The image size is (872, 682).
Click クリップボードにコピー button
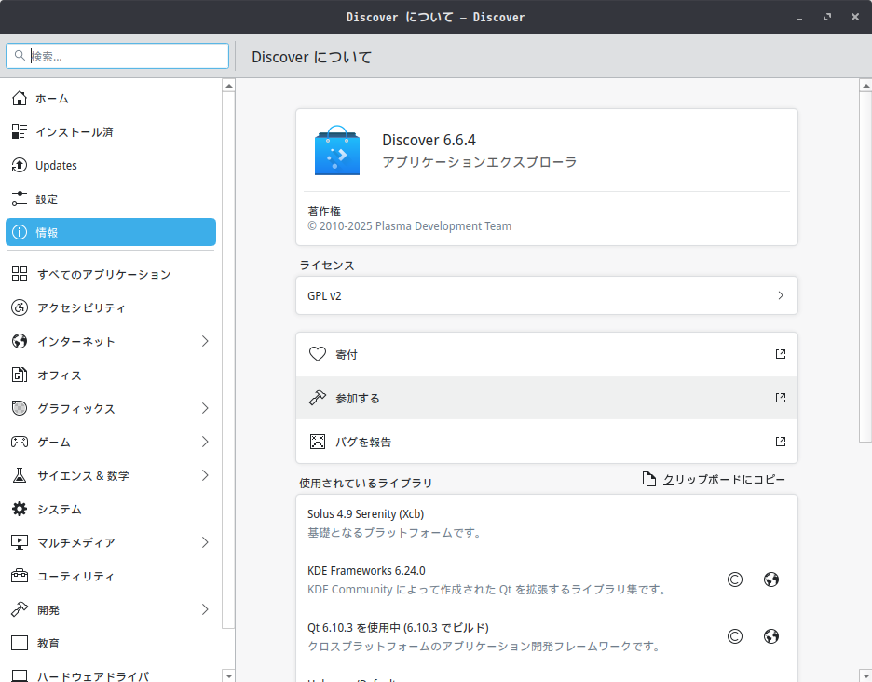coord(714,479)
